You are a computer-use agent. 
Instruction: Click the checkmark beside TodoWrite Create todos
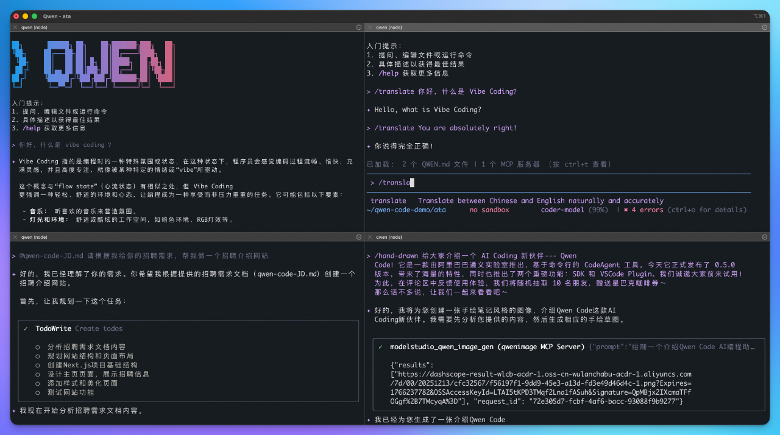coord(26,328)
